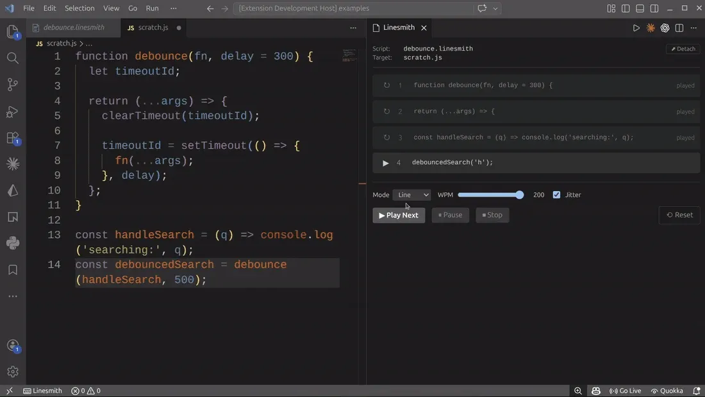Open the Run menu
This screenshot has width=705, height=397.
pos(153,8)
